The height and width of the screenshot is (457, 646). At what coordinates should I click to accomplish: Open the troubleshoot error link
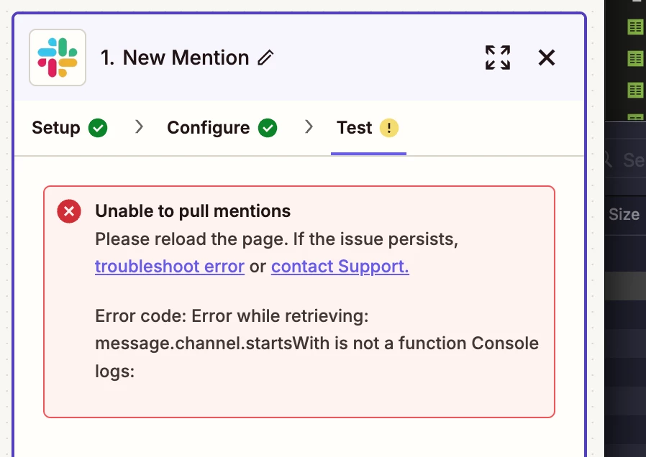click(170, 267)
